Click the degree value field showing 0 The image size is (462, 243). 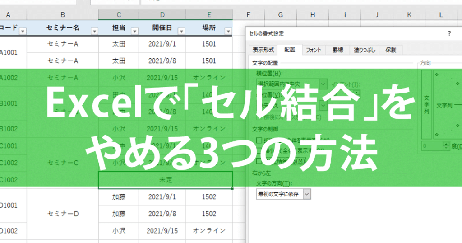432,146
